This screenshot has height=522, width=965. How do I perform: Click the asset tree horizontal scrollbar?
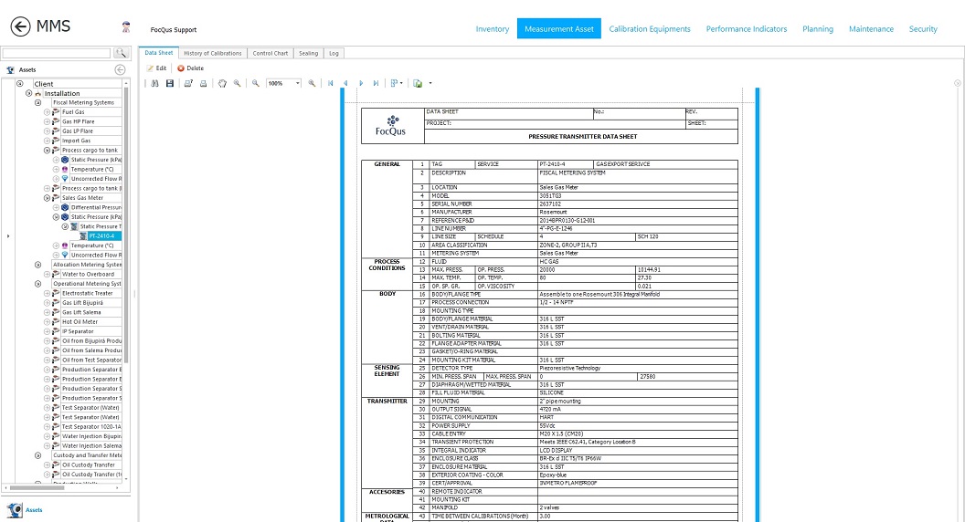point(37,487)
